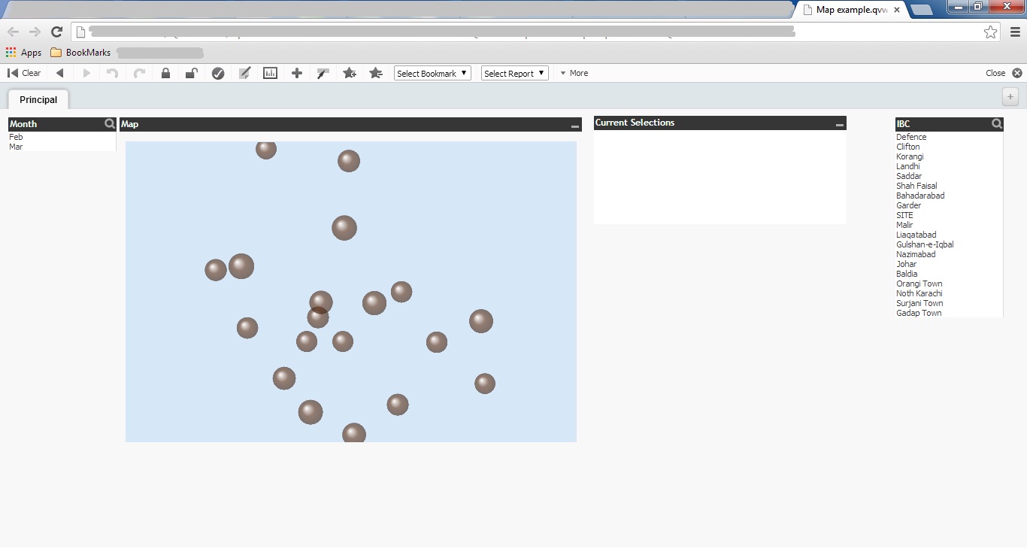Click the Clear selections button
This screenshot has width=1027, height=549.
[24, 73]
